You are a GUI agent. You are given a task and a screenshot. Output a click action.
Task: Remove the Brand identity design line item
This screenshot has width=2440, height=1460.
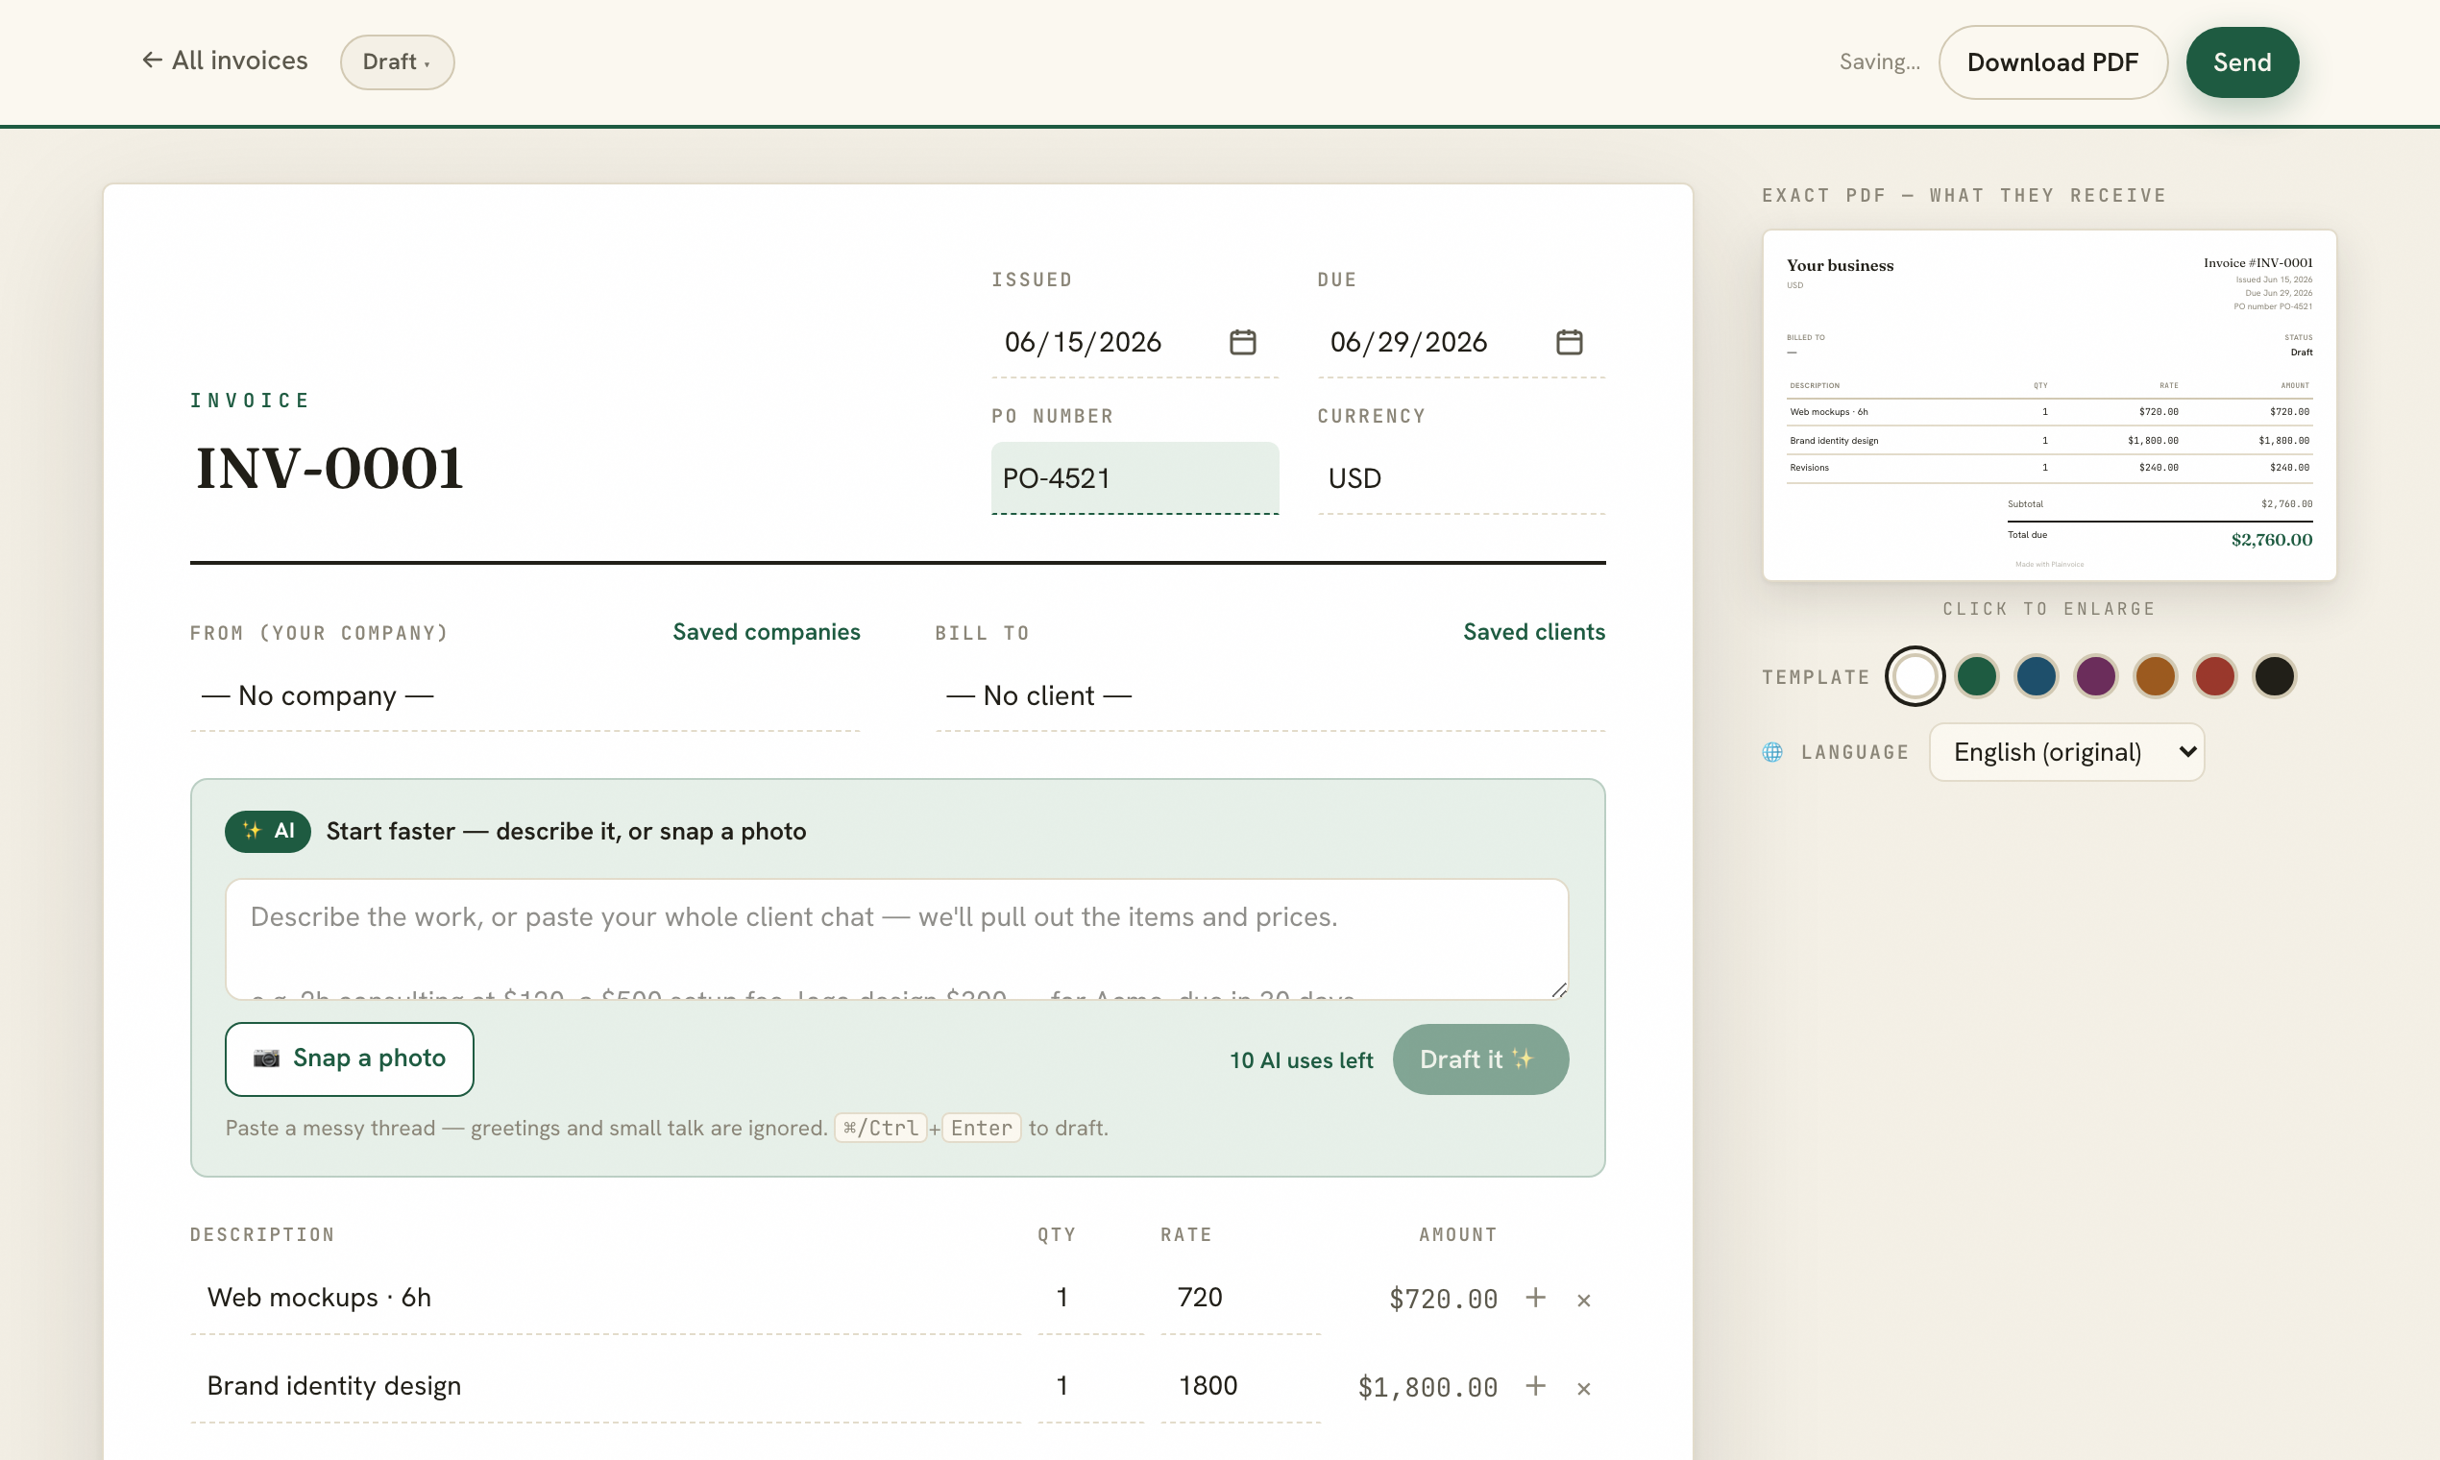(x=1583, y=1388)
